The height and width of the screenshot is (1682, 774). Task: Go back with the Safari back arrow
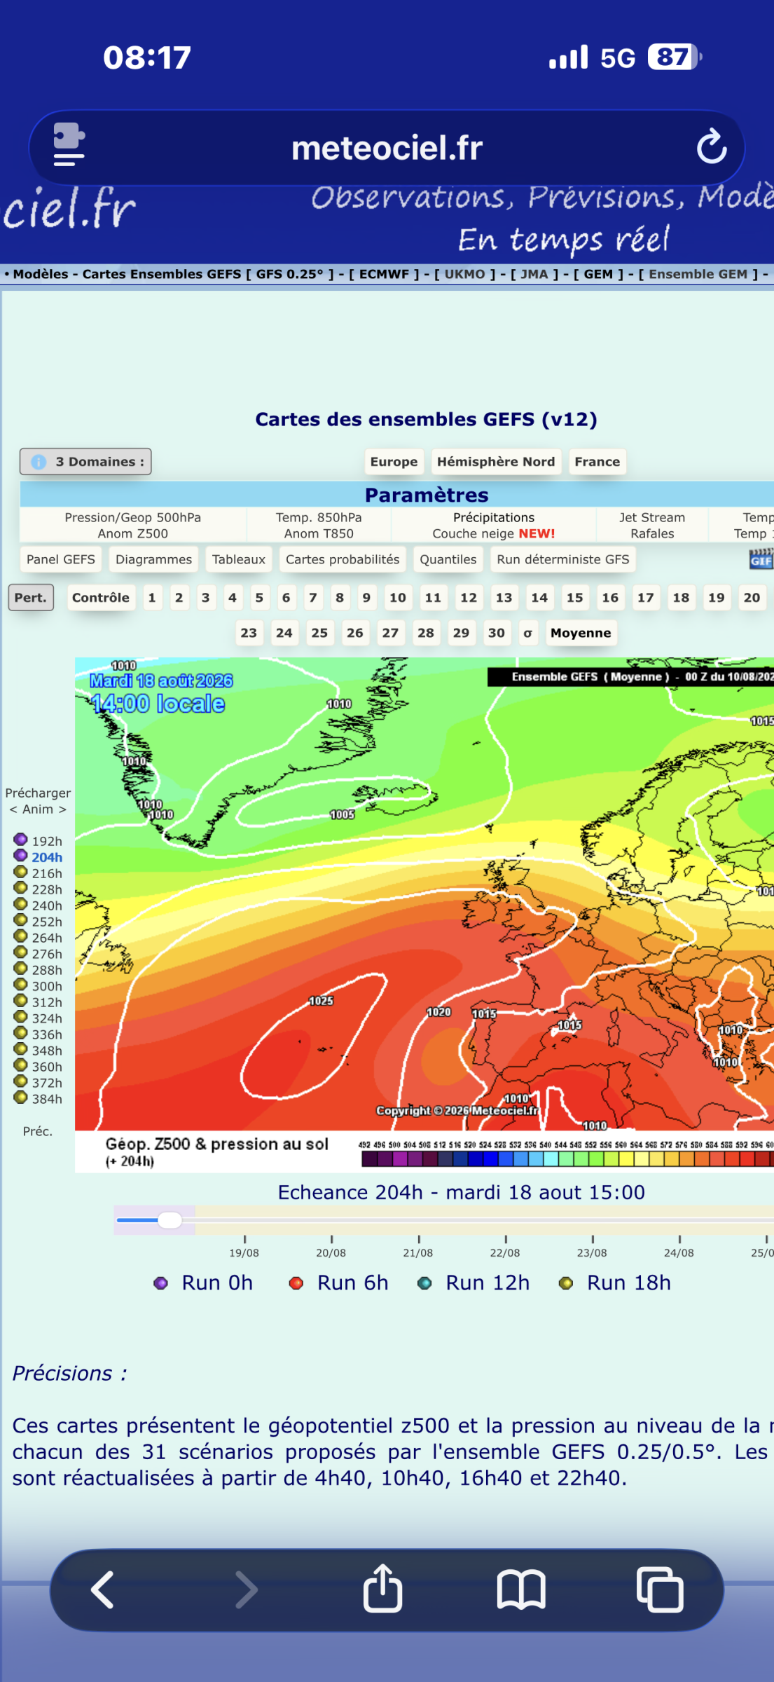pyautogui.click(x=103, y=1589)
